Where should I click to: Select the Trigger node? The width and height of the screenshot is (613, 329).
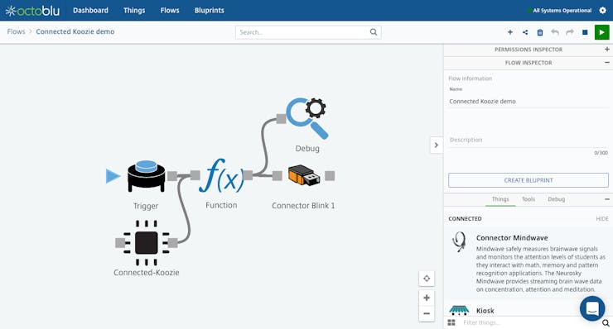147,176
